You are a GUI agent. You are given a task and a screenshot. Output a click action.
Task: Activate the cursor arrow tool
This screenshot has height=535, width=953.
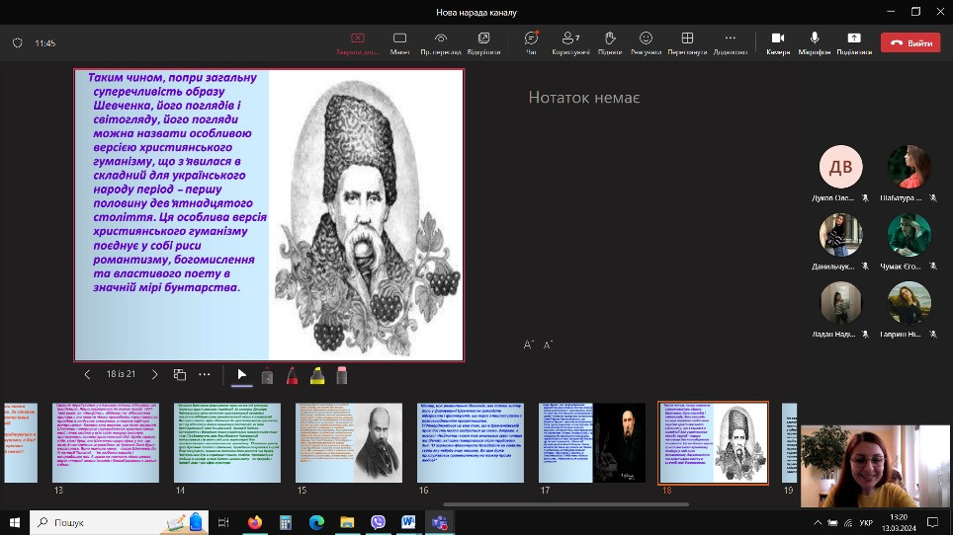(241, 375)
